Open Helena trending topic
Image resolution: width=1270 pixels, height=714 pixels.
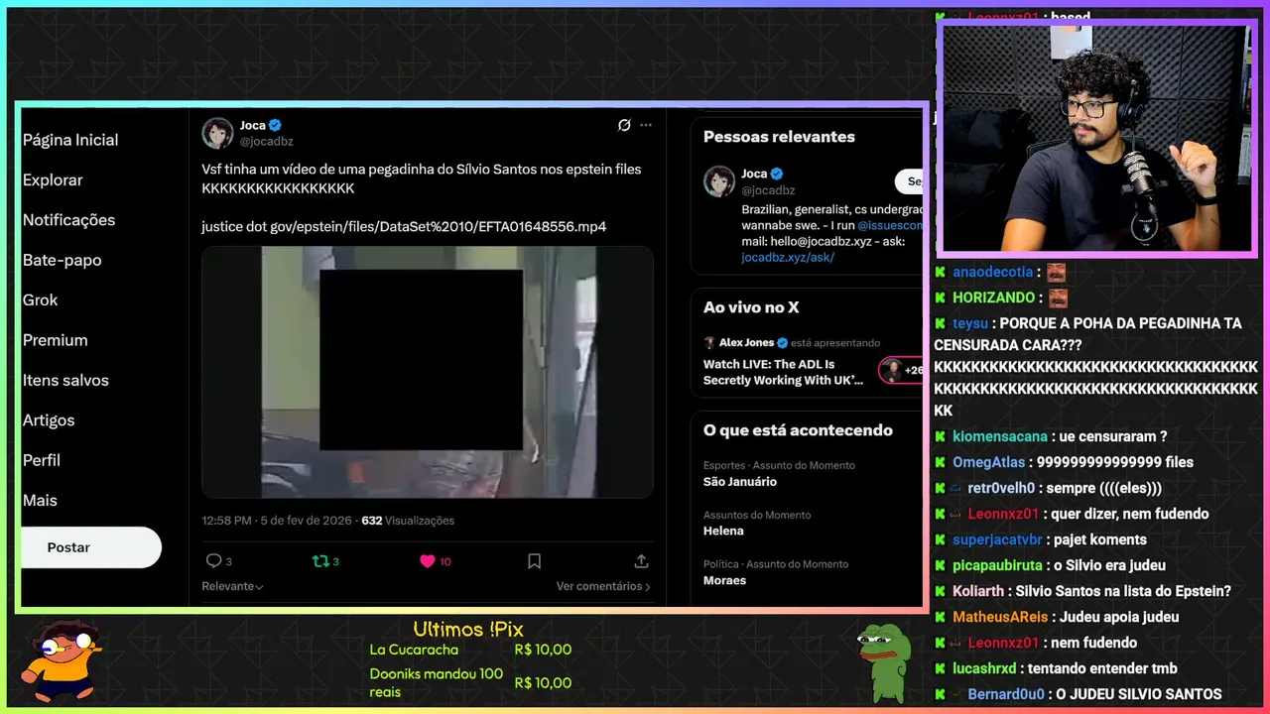pos(723,532)
